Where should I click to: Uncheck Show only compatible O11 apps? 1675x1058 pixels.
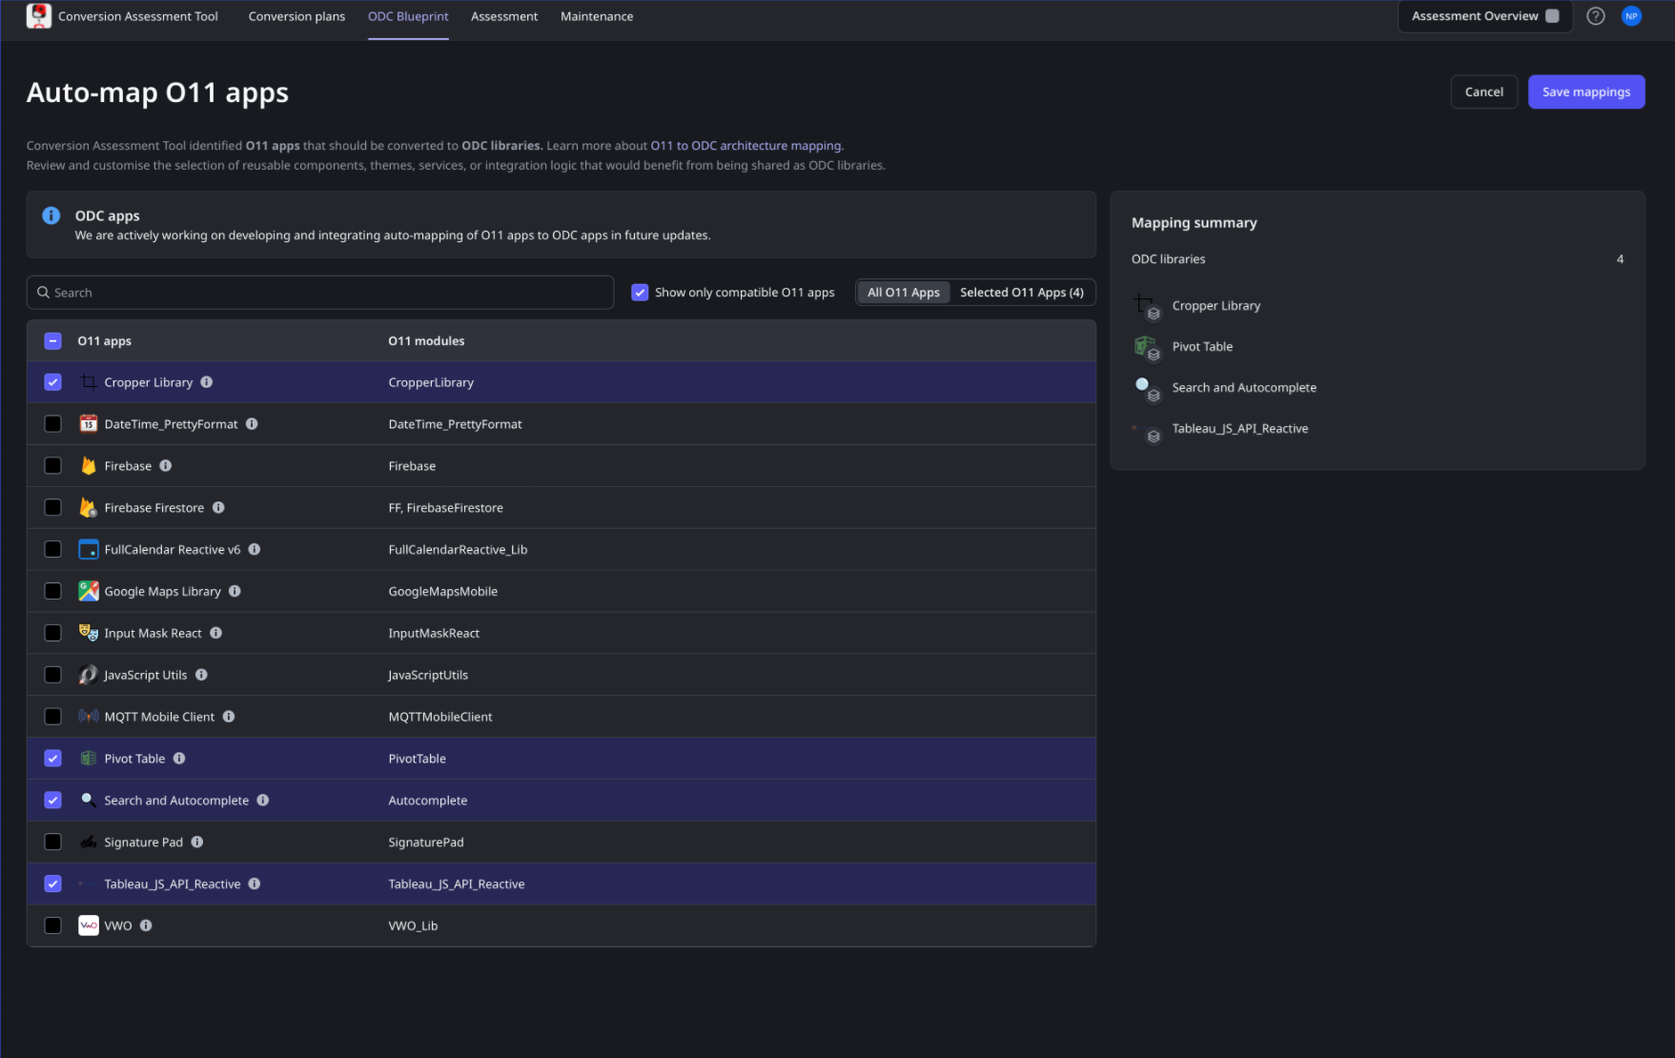click(641, 293)
